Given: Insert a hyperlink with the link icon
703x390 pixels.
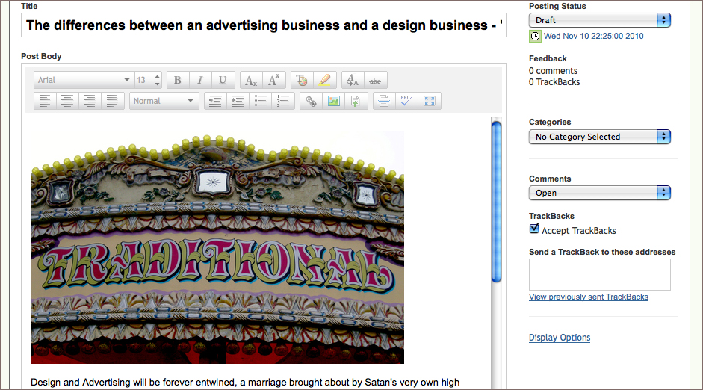Looking at the screenshot, I should [311, 101].
